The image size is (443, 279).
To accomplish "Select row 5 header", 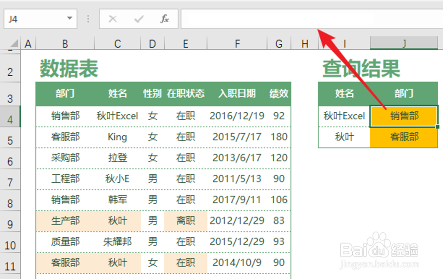I will [x=10, y=138].
